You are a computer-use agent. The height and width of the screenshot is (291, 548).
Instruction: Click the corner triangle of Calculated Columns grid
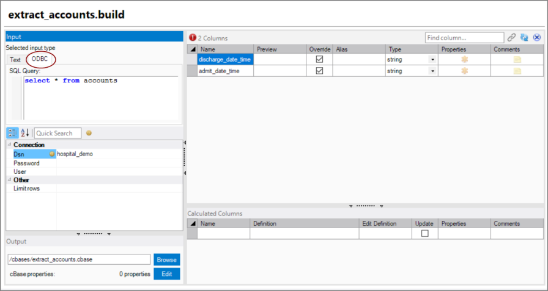(192, 224)
